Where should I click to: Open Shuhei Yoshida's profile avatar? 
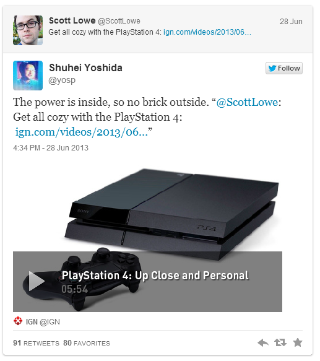coord(28,76)
